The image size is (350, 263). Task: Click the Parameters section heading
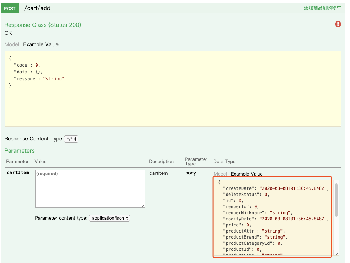point(20,150)
